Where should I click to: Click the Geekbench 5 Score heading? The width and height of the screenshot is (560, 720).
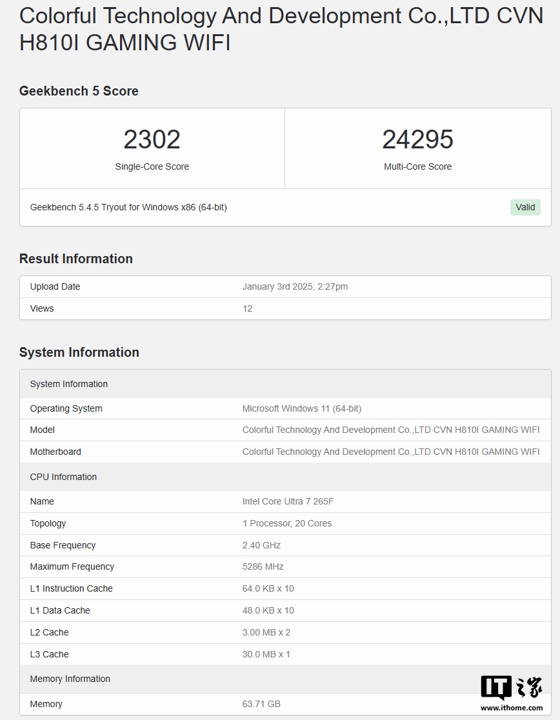click(79, 91)
